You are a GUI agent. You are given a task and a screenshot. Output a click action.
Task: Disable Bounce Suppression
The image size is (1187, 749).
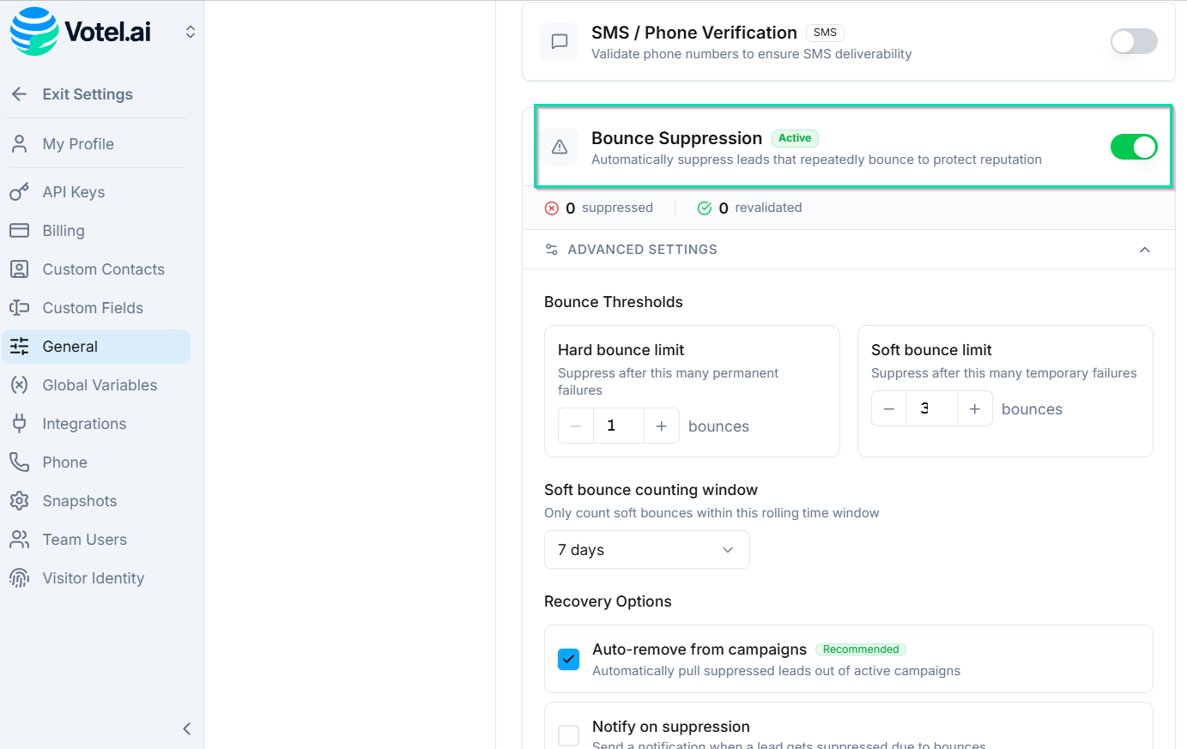(1134, 147)
